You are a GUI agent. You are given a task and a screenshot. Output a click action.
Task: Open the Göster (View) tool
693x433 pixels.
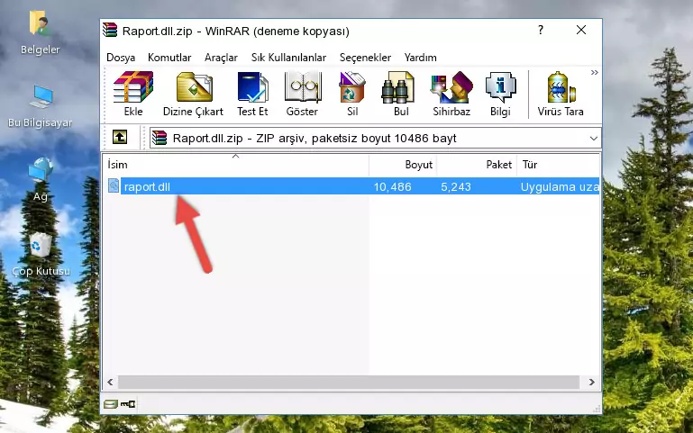point(302,87)
